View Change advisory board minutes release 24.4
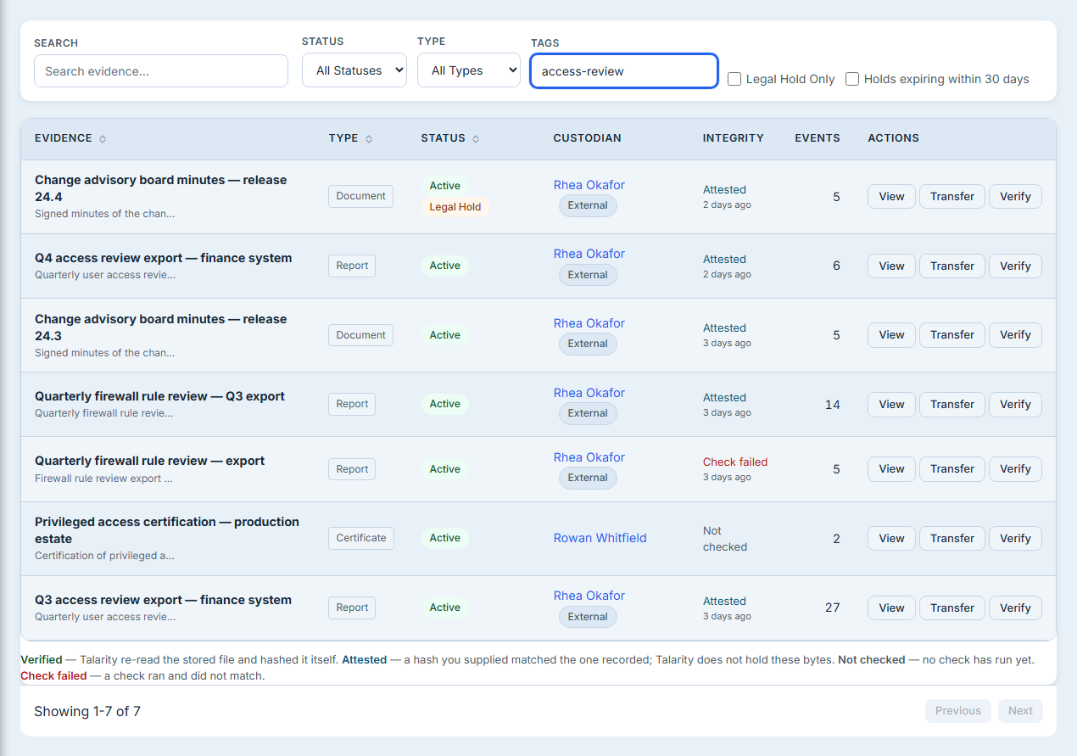The image size is (1077, 756). coord(891,196)
